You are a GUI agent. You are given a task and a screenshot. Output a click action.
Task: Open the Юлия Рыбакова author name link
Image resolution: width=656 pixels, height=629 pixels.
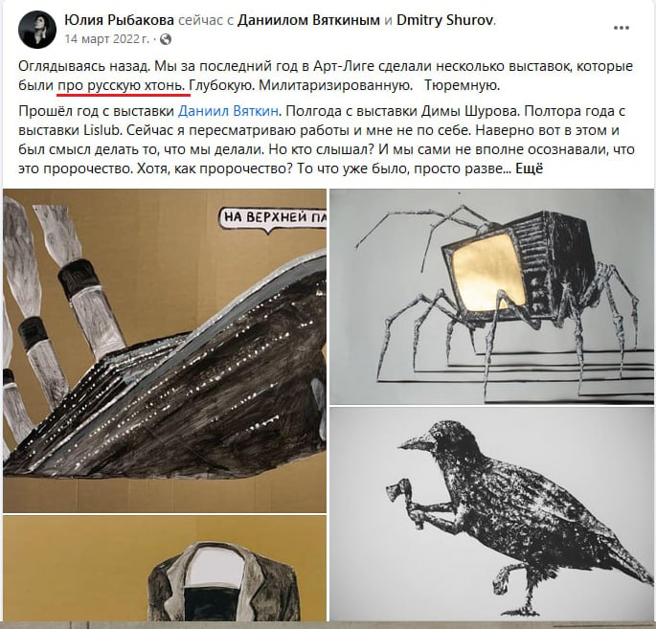coord(120,20)
